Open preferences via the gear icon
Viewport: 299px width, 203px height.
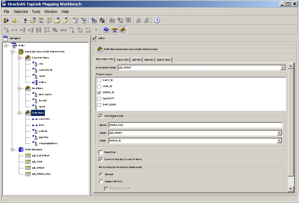[x=14, y=20]
